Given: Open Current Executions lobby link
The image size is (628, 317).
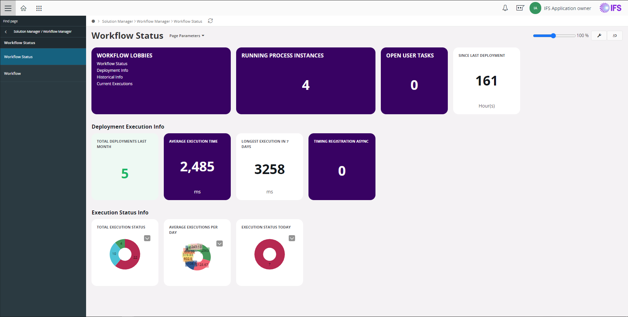Looking at the screenshot, I should [115, 84].
